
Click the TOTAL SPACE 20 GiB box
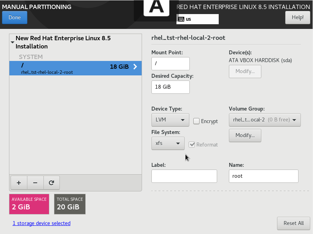pos(70,204)
